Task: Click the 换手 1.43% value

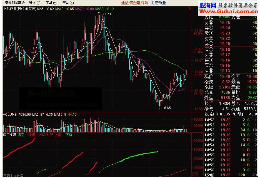Action: 224,104
